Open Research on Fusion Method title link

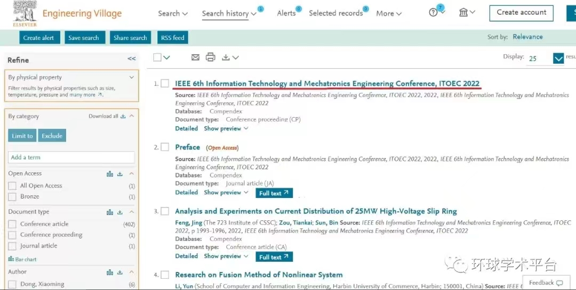tap(259, 275)
